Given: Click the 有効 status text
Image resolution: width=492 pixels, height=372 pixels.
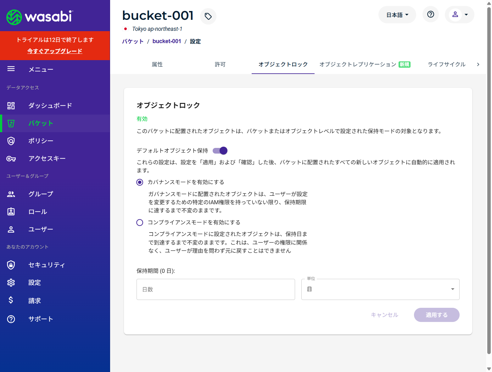Looking at the screenshot, I should coord(142,119).
